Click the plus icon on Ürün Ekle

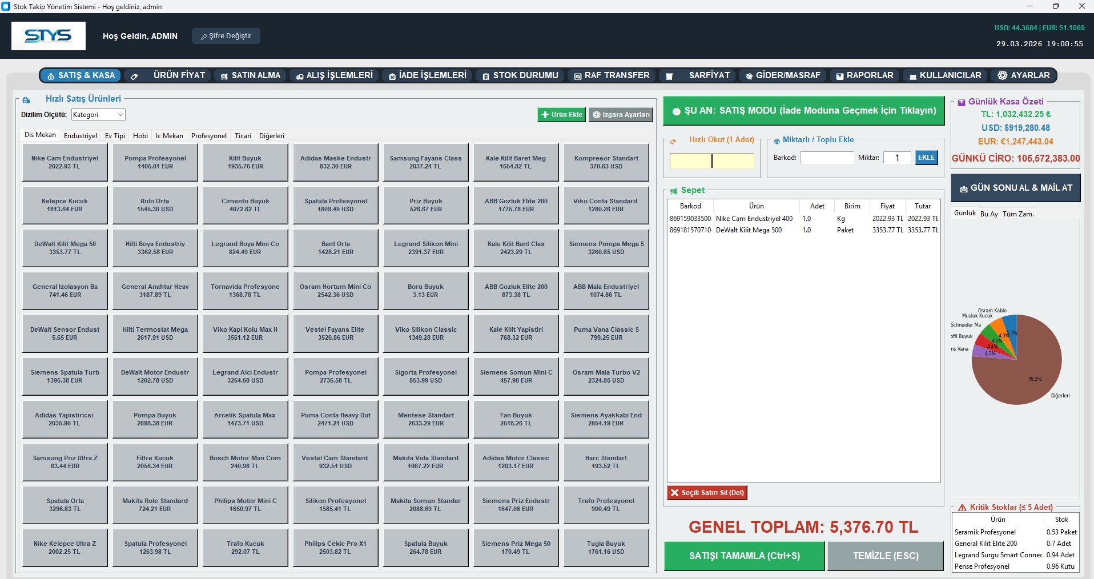[545, 115]
